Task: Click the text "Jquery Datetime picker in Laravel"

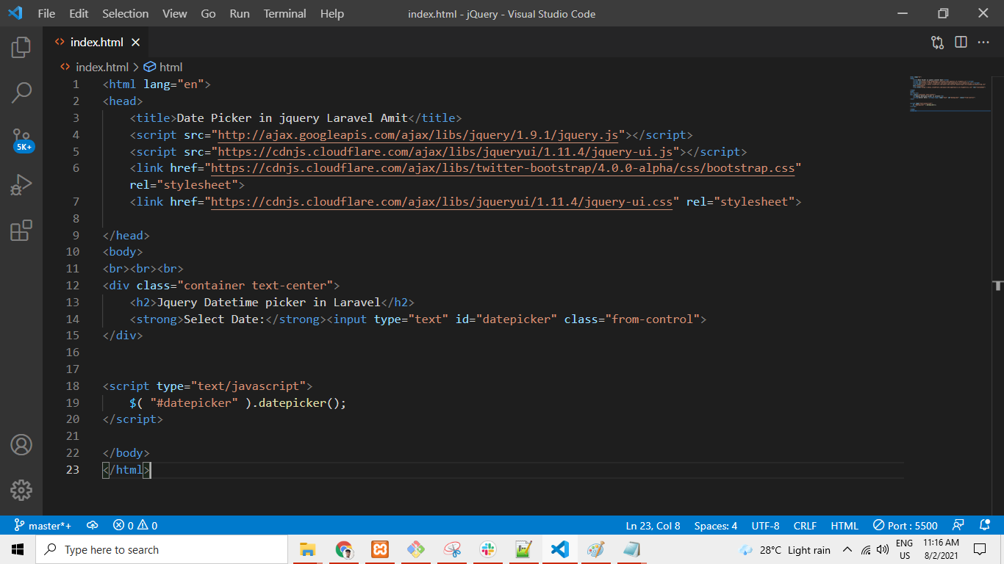Action: coord(268,303)
